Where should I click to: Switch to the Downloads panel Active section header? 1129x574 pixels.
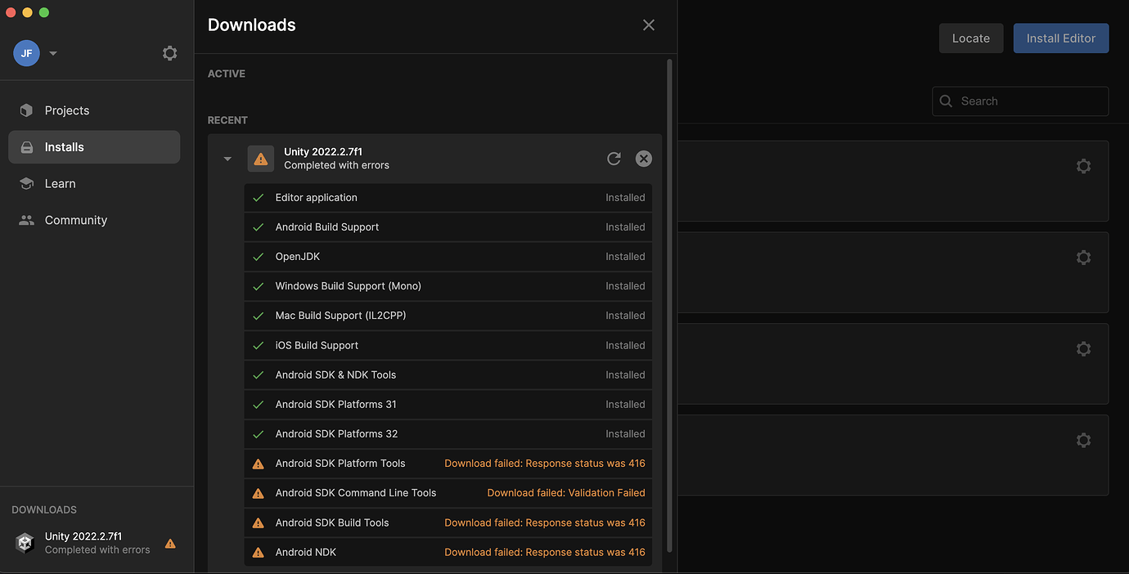[226, 73]
